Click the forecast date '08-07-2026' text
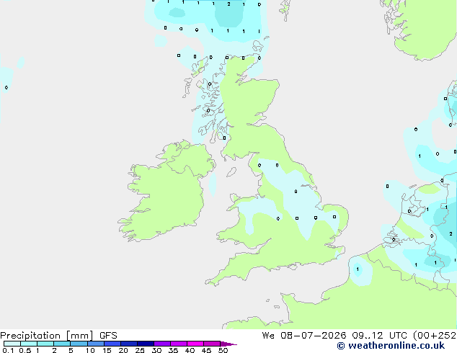Screen dimensions: 457x353 pos(313,336)
